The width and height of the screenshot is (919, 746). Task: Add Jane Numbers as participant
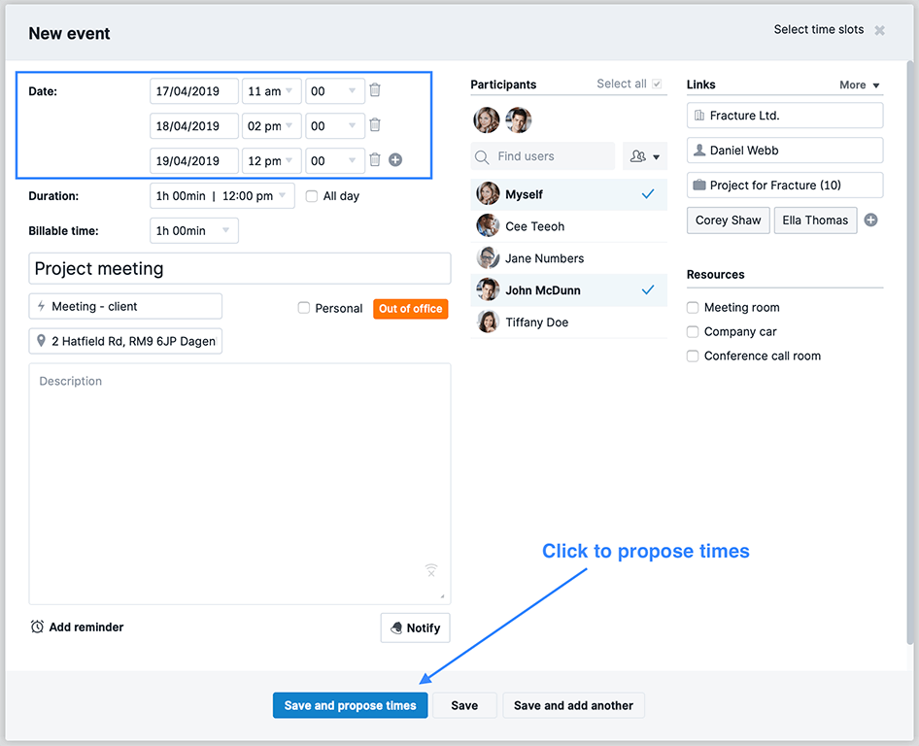coord(568,258)
